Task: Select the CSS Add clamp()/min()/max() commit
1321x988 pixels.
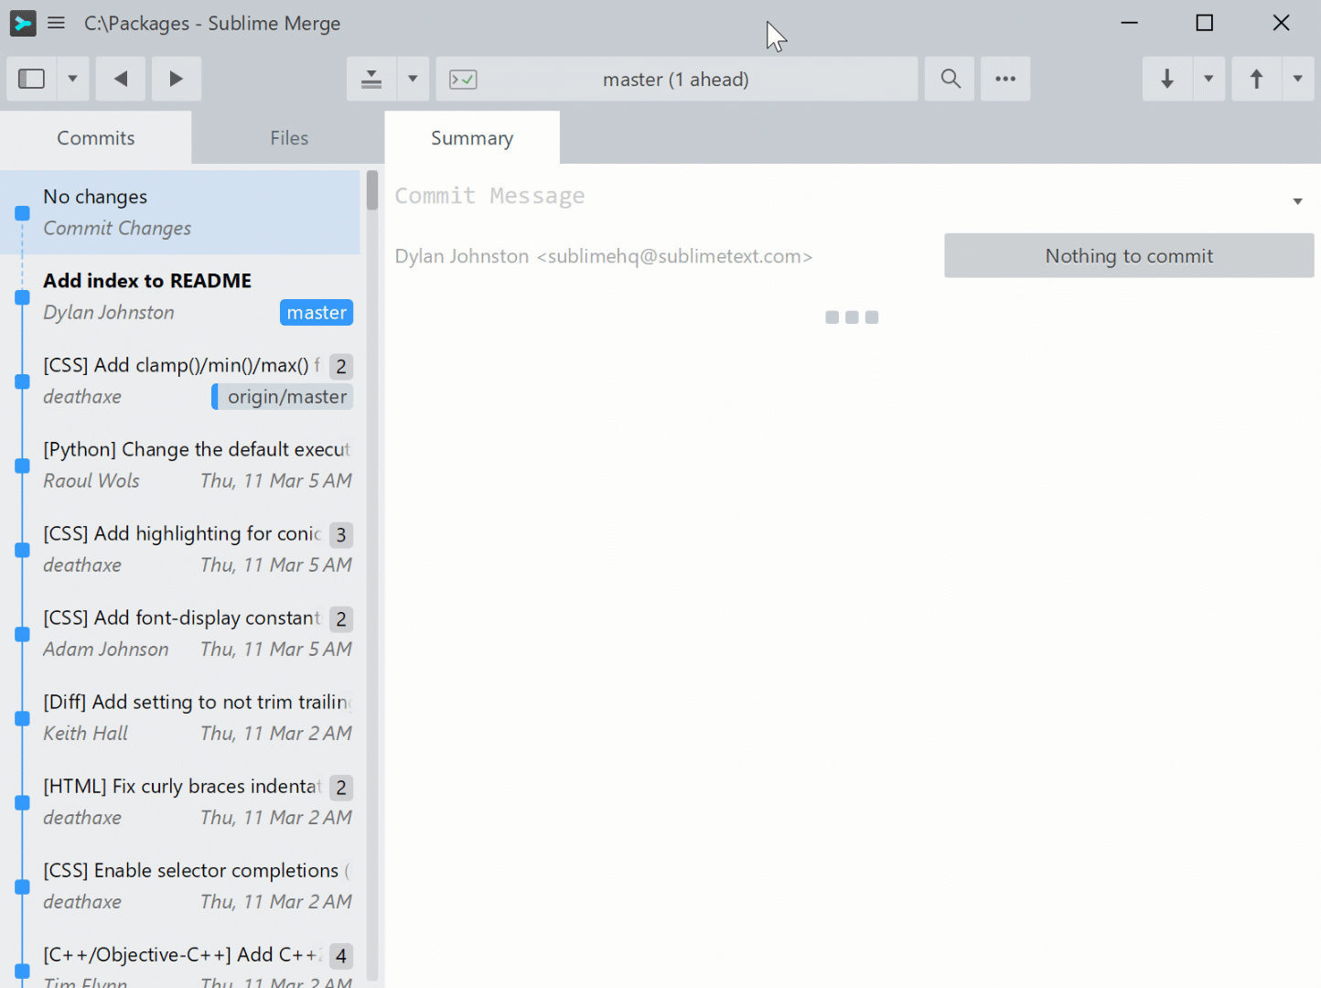Action: 180,381
